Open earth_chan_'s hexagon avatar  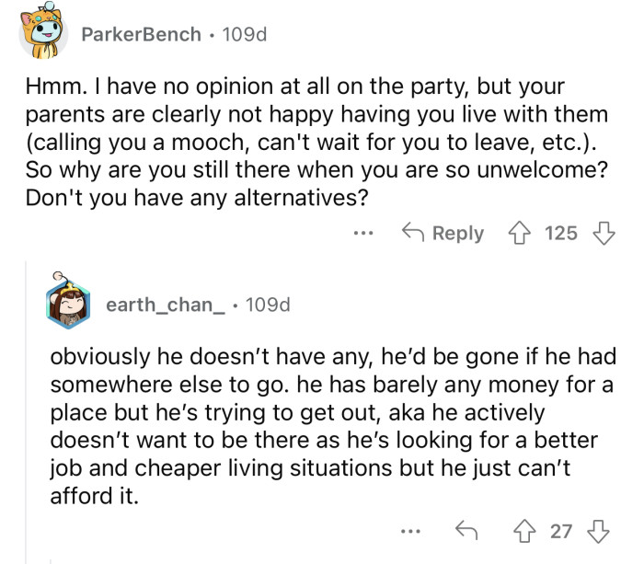point(69,305)
